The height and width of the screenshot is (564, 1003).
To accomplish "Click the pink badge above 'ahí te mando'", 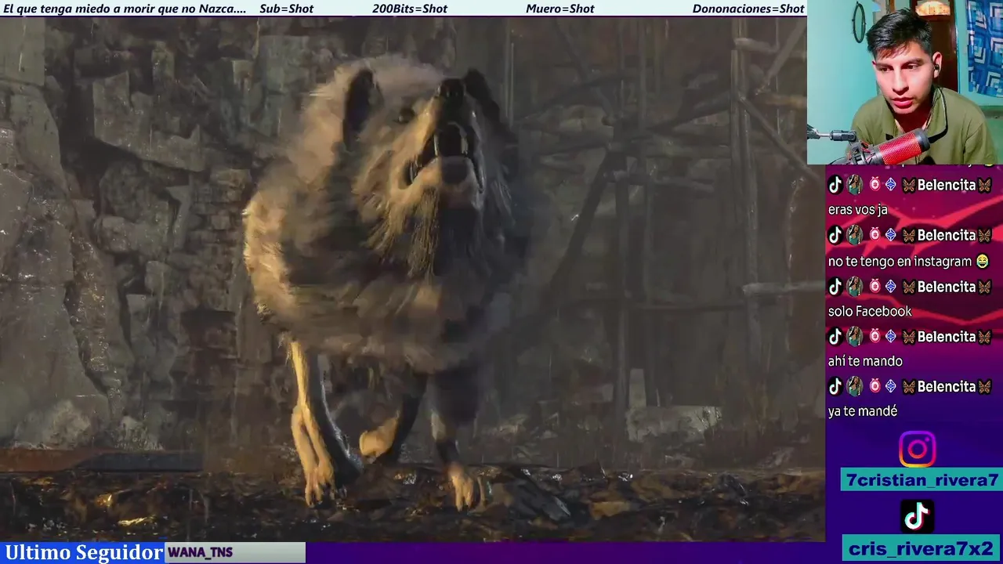I will (x=874, y=337).
